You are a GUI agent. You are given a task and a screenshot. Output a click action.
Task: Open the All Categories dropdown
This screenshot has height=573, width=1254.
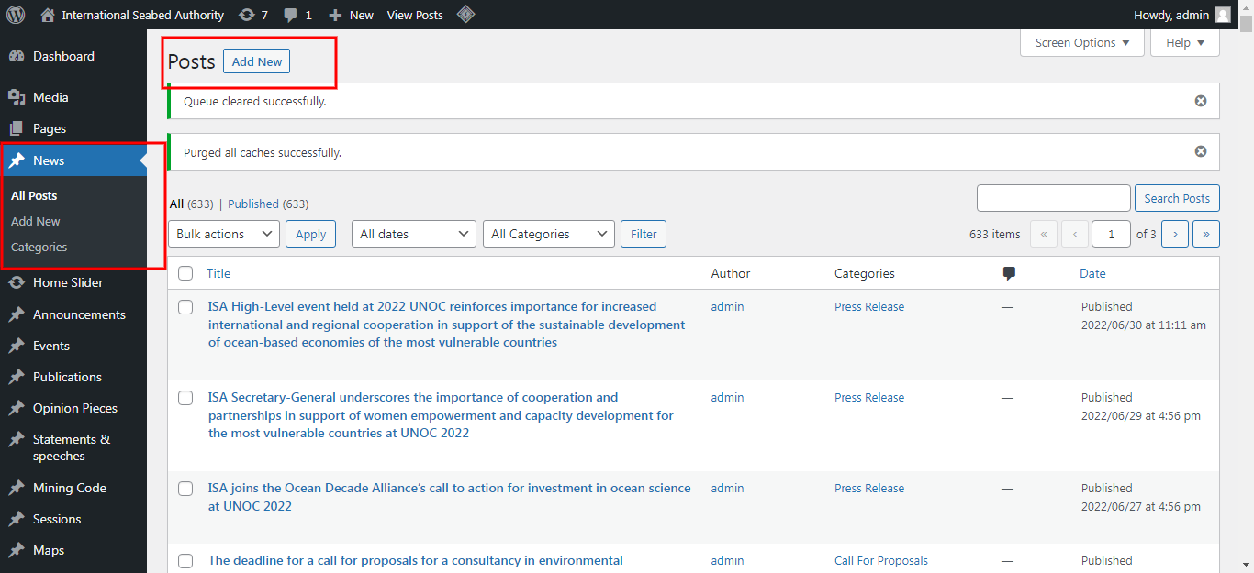pos(549,234)
